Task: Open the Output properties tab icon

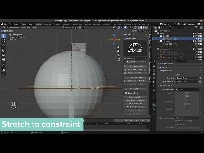Action: 154,74
